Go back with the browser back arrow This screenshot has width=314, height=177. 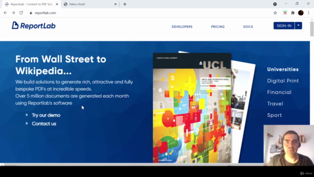5,13
